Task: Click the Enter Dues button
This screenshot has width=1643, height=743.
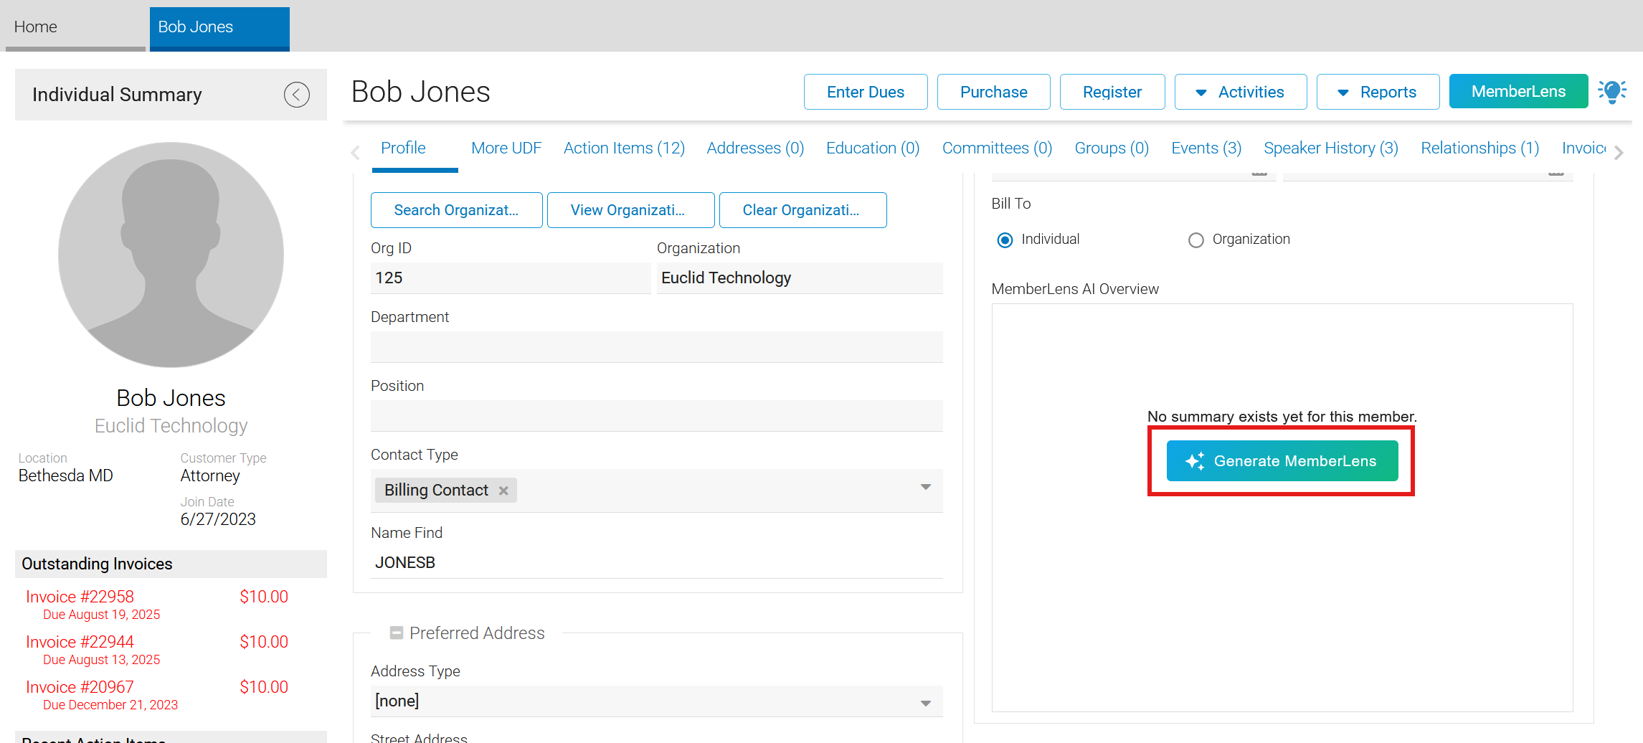Action: pyautogui.click(x=866, y=92)
